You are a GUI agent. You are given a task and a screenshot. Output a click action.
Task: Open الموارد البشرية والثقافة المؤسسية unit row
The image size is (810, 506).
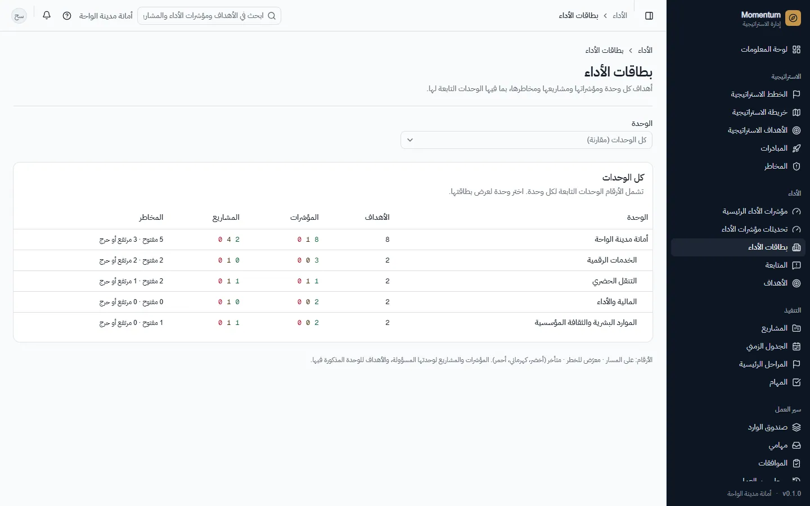point(333,323)
